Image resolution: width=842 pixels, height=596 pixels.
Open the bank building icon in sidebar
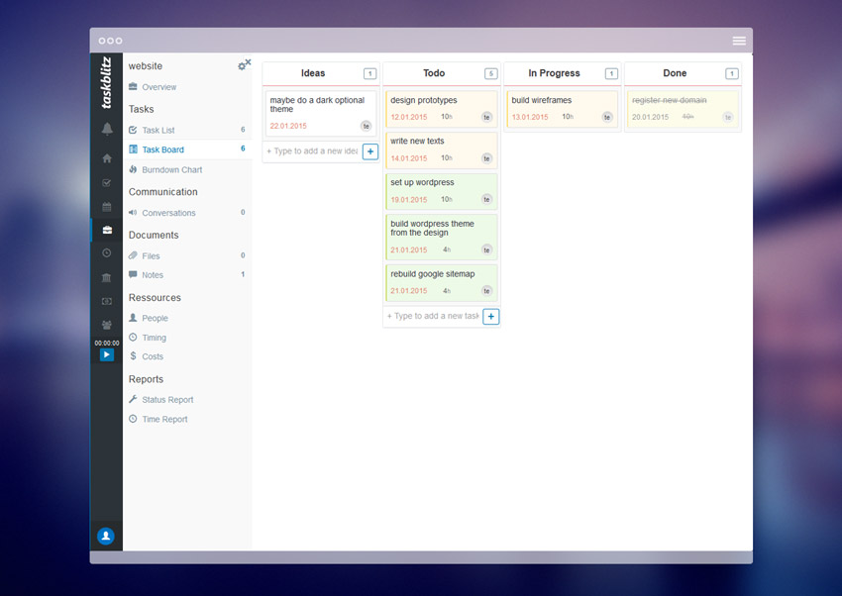(x=106, y=278)
